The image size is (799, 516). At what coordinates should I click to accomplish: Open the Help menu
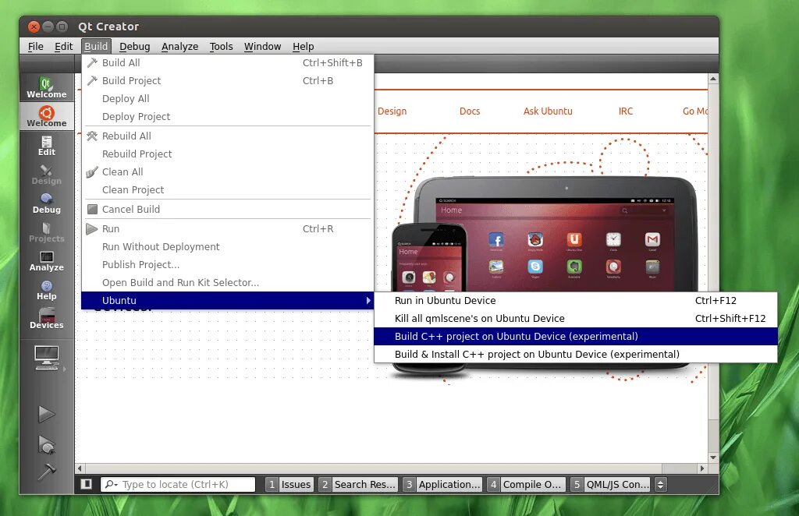coord(304,46)
